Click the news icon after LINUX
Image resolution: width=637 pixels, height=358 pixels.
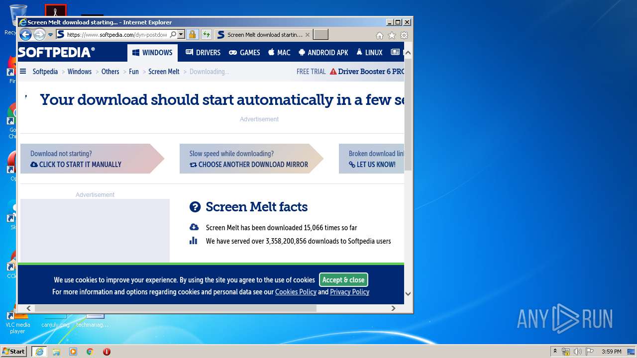[x=395, y=52]
